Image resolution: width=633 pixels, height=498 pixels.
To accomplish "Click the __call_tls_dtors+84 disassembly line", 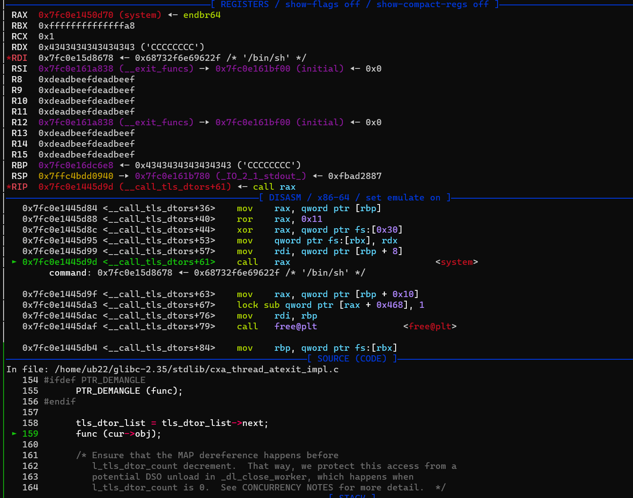I will (210, 348).
